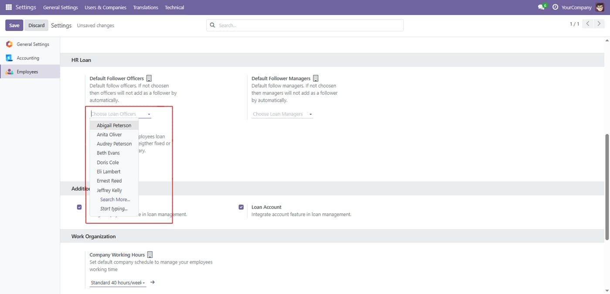610x294 pixels.
Task: Open the conversations messages icon
Action: [542, 7]
